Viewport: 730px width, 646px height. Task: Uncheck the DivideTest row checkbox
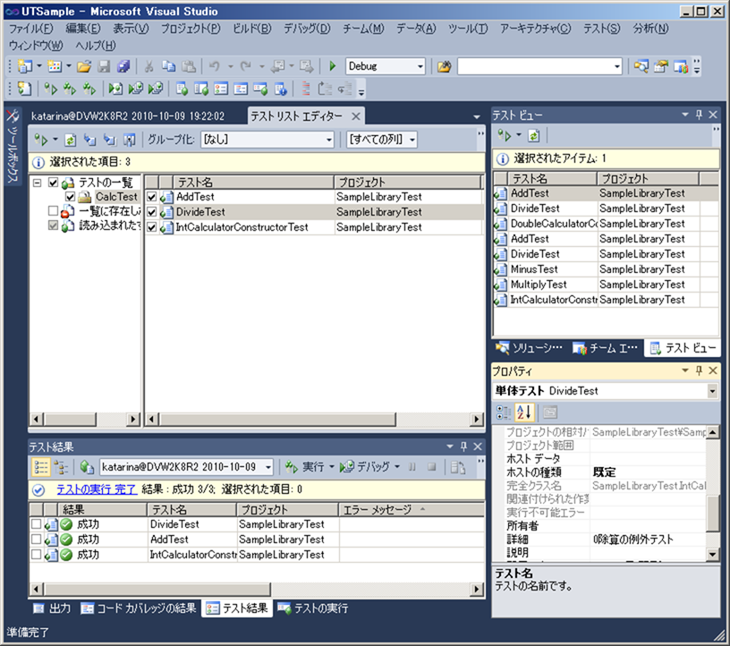pos(152,212)
